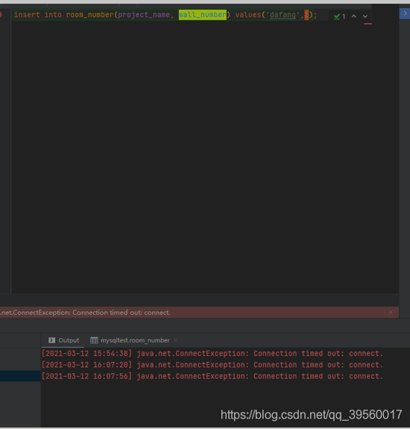Dismiss the ConnectException error banner
The width and height of the screenshot is (410, 429).
point(391,312)
